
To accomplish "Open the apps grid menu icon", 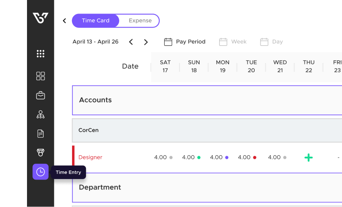I will [x=40, y=54].
